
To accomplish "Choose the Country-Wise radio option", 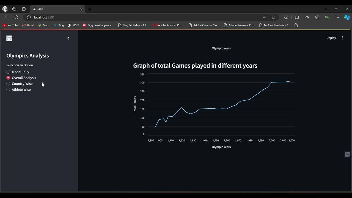I will [20, 84].
